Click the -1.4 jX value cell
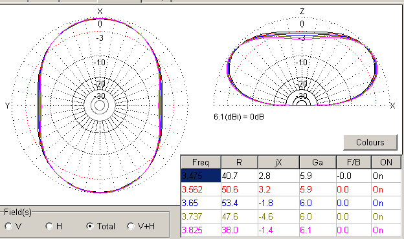Viewport: 404px width, 239px height. tap(278, 230)
